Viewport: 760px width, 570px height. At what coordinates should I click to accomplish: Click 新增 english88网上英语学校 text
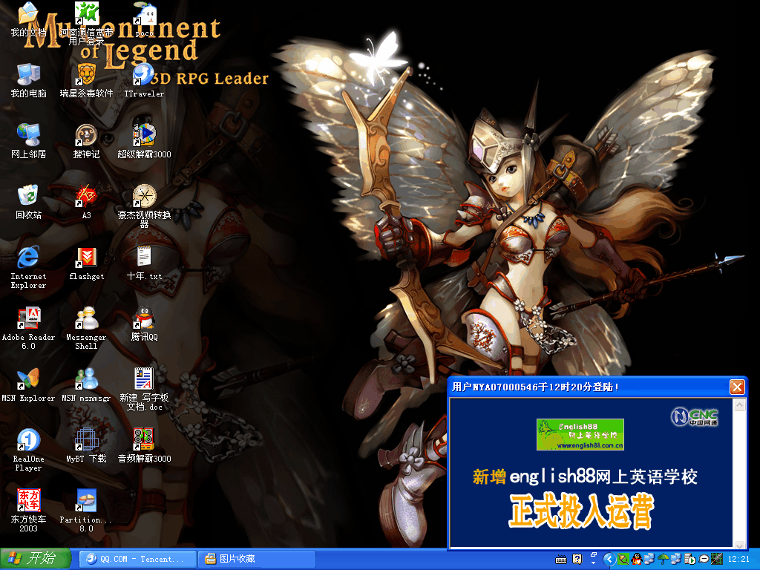coord(585,476)
